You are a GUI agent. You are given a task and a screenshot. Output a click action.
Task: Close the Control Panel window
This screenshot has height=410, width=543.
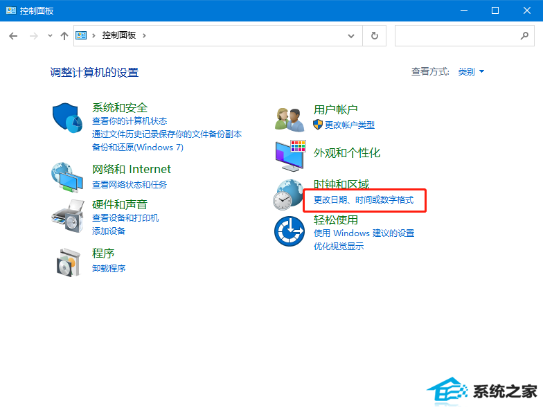(x=527, y=11)
